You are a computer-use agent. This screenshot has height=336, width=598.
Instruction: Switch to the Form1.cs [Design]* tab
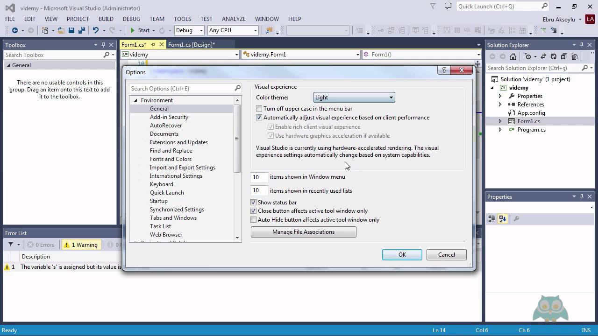pos(191,45)
